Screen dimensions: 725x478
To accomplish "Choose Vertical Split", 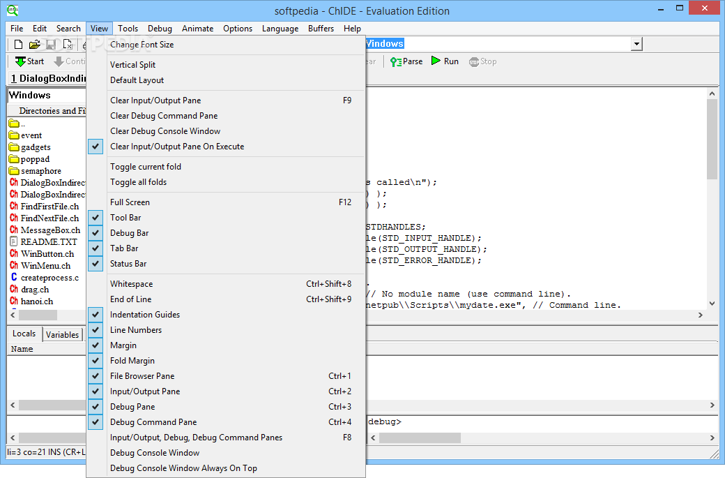I will (x=226, y=65).
